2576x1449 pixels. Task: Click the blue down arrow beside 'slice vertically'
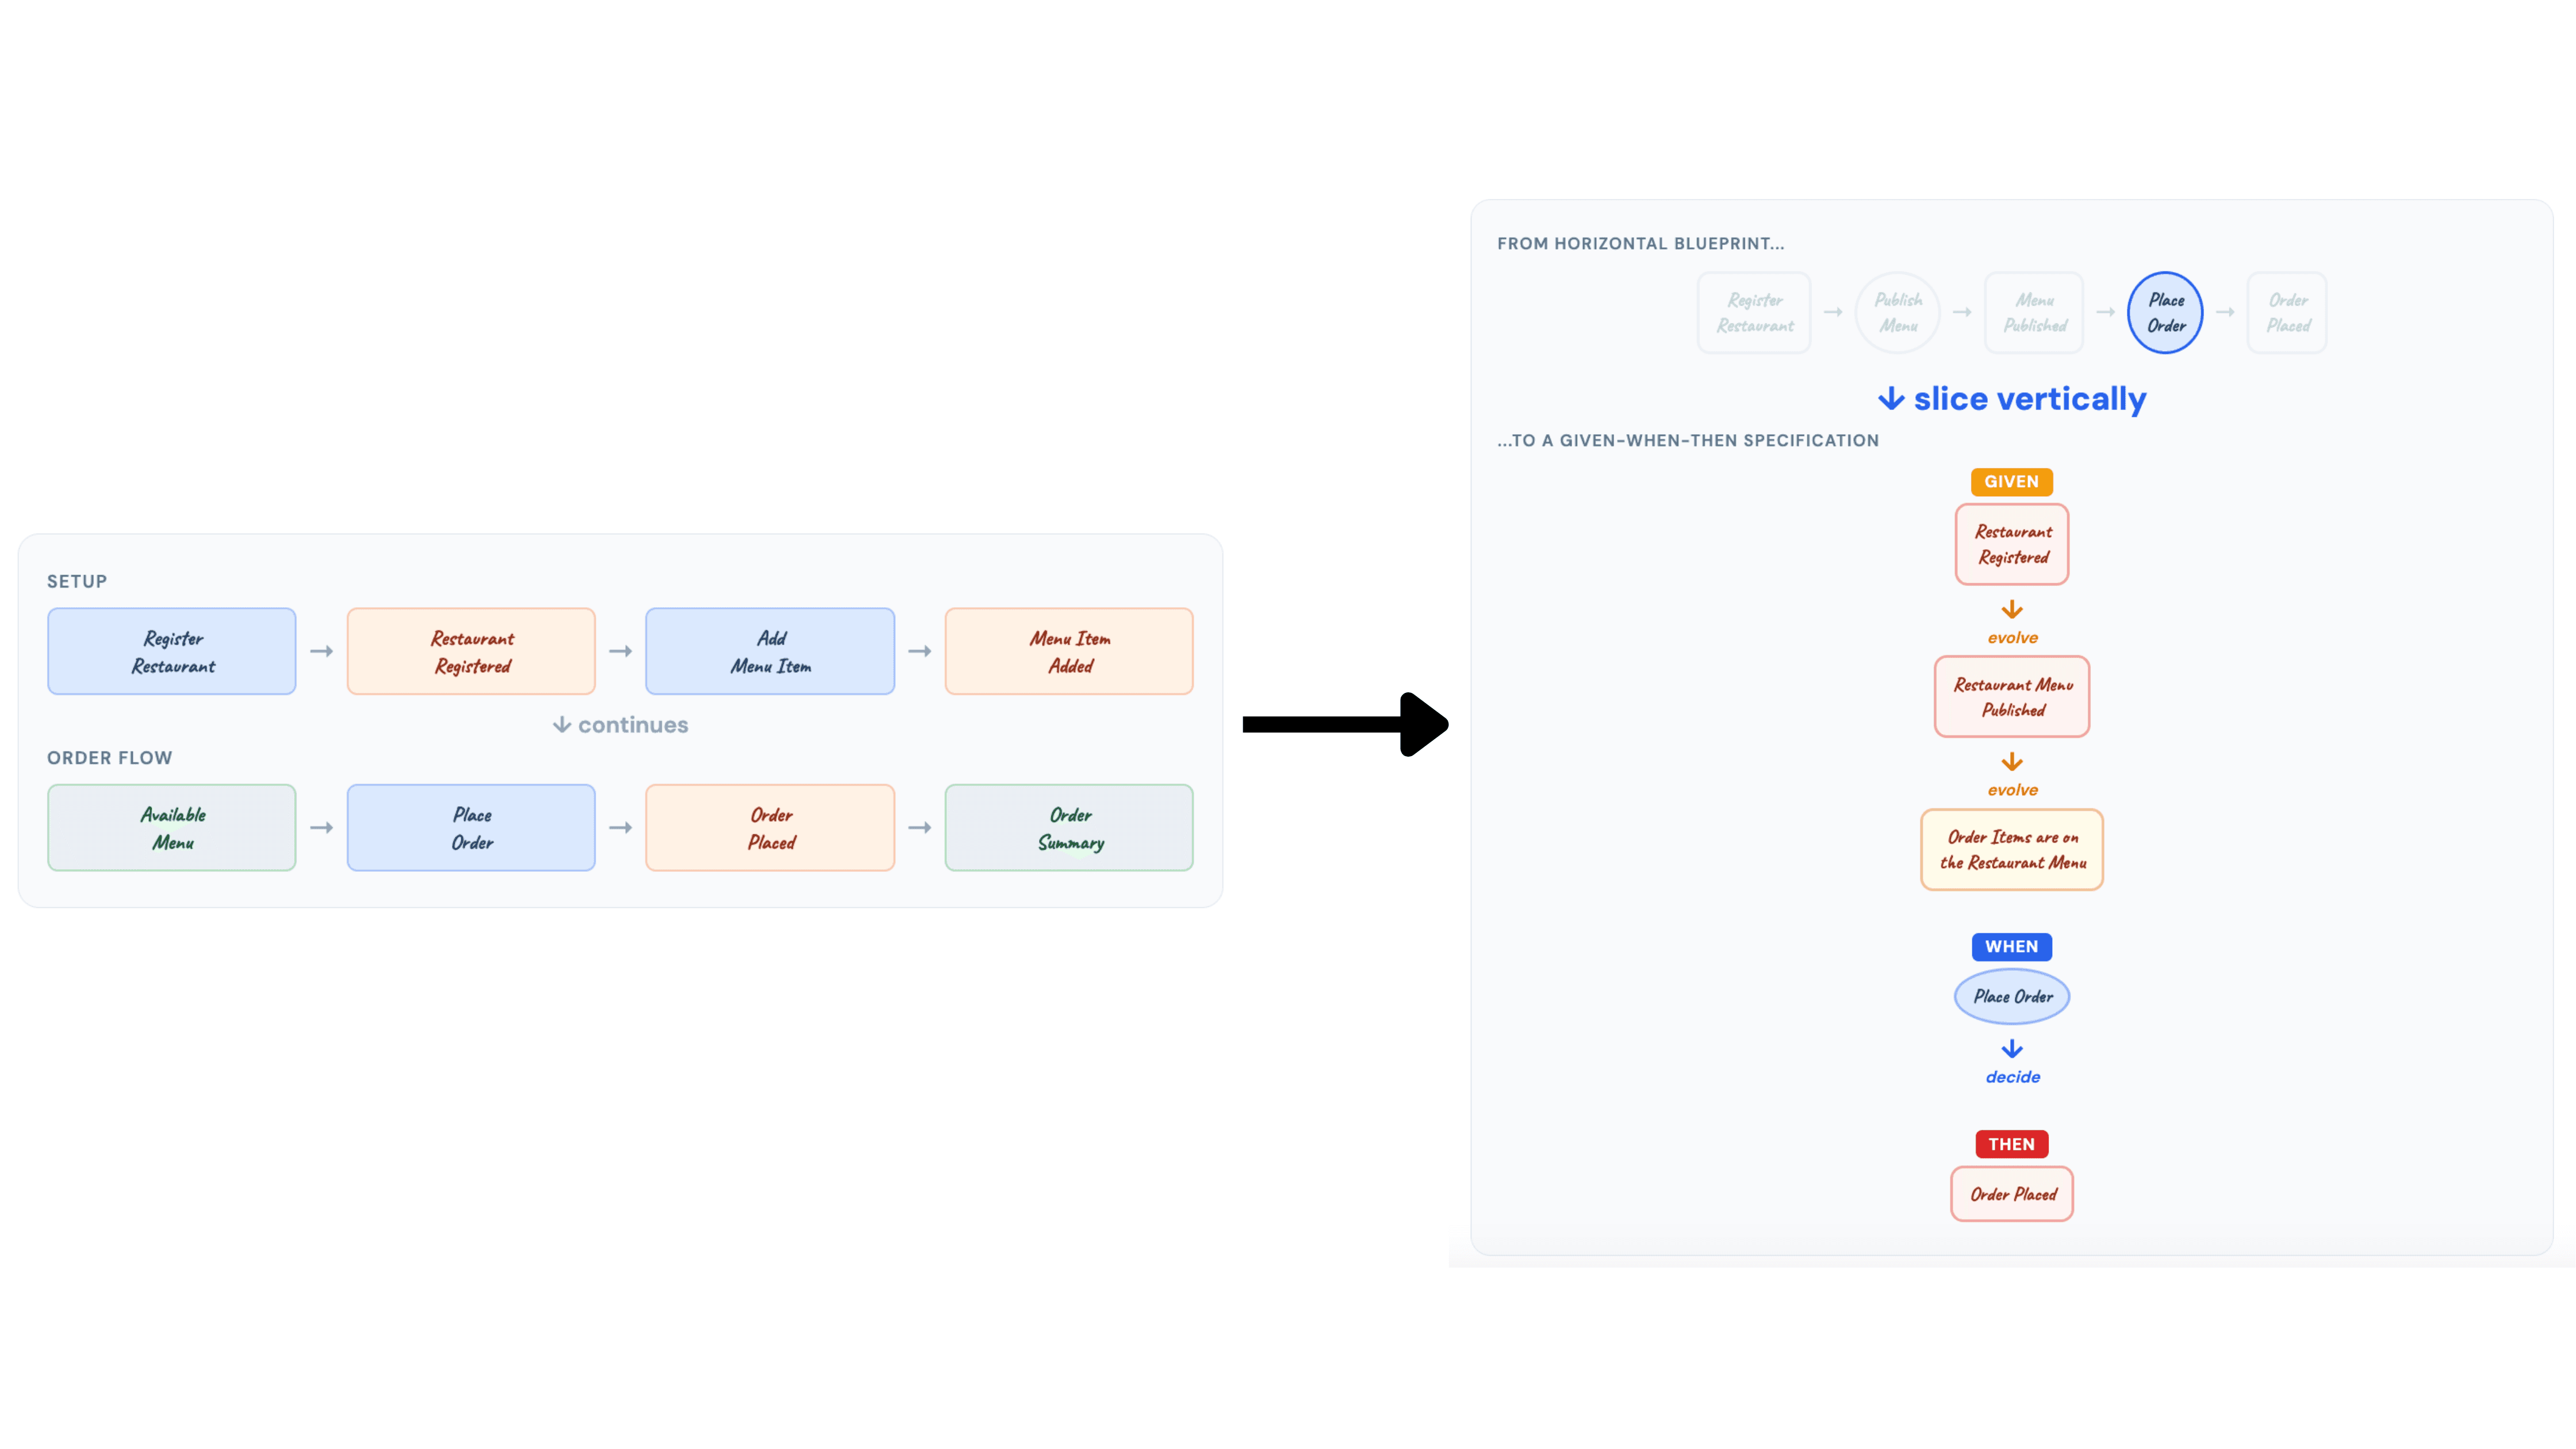tap(1891, 399)
